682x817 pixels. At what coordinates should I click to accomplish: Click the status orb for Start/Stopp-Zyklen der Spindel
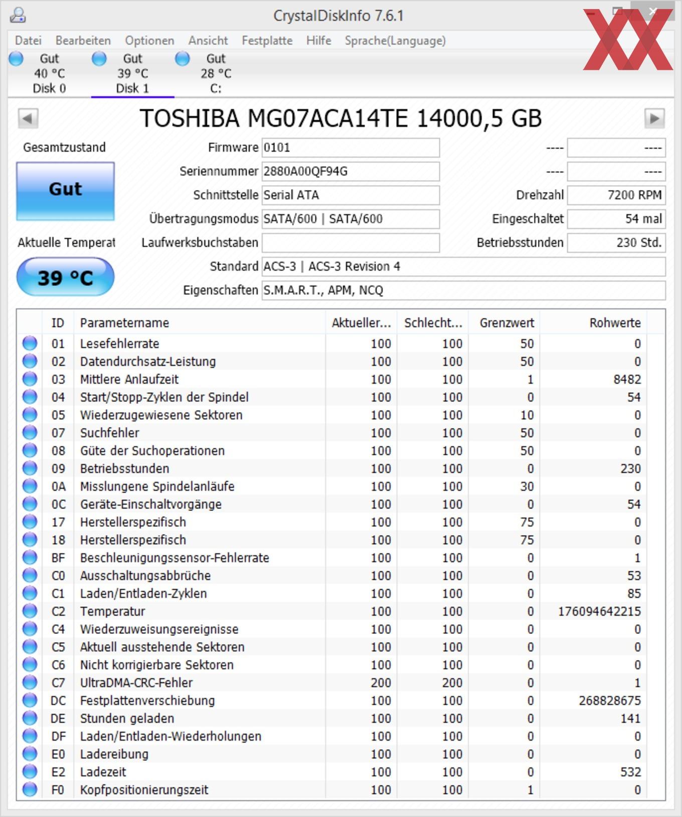[30, 397]
